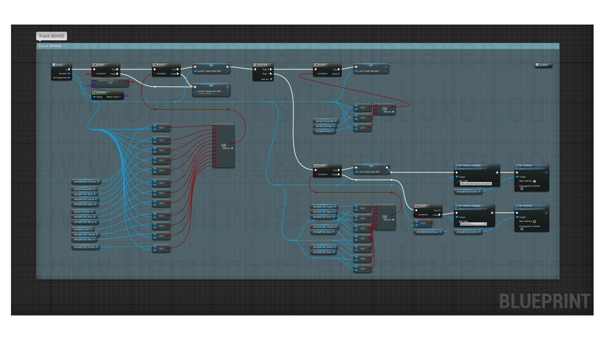This screenshot has height=340, width=604.
Task: Uncheck New Visibility on the upper Set Visibility node
Action: tap(534, 181)
